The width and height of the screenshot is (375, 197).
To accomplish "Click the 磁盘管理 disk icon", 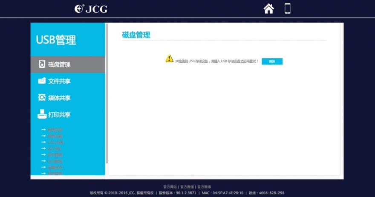I will [42, 64].
